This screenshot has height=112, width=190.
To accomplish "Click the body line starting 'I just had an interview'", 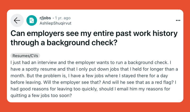I will [91, 62].
